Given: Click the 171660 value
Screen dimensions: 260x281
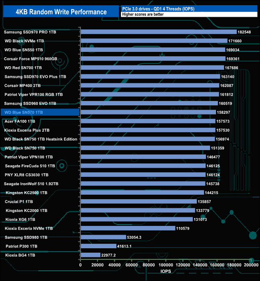Looking at the screenshot, I should (235, 41).
